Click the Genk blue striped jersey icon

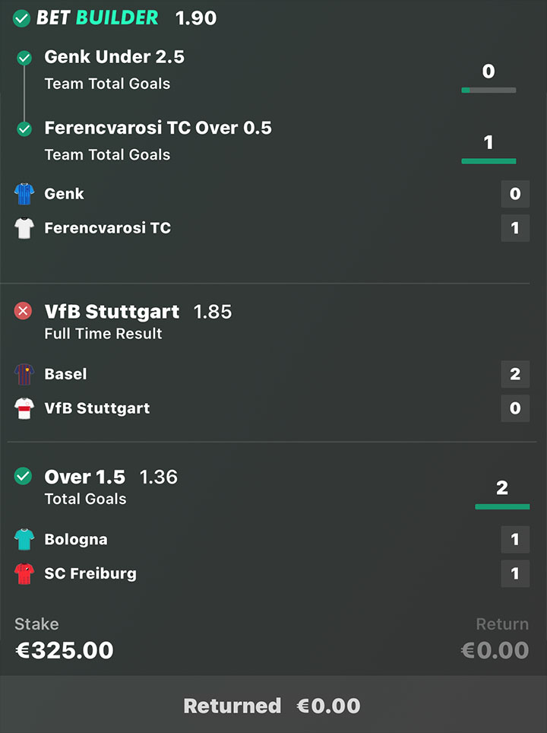24,194
